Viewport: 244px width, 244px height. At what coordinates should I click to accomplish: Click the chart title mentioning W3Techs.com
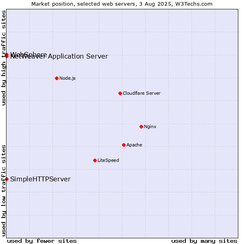tap(122, 4)
